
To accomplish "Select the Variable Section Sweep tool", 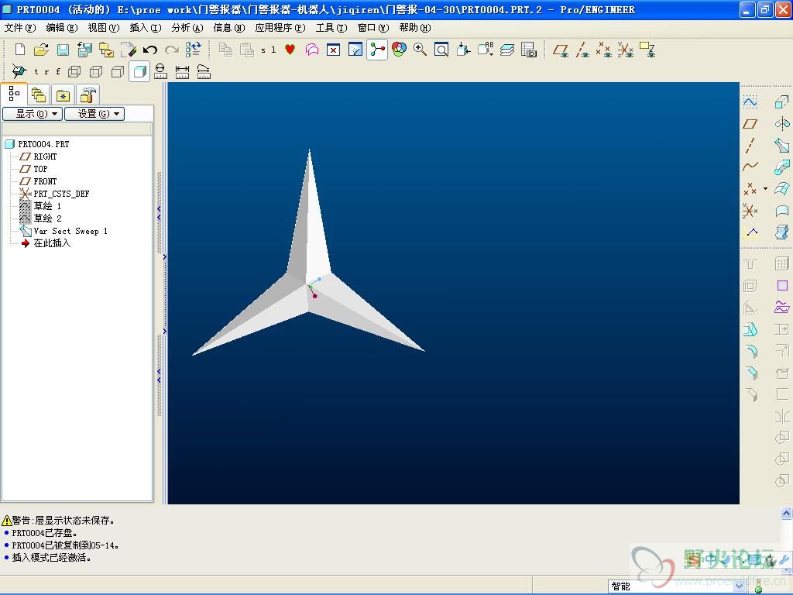I will coord(782,145).
